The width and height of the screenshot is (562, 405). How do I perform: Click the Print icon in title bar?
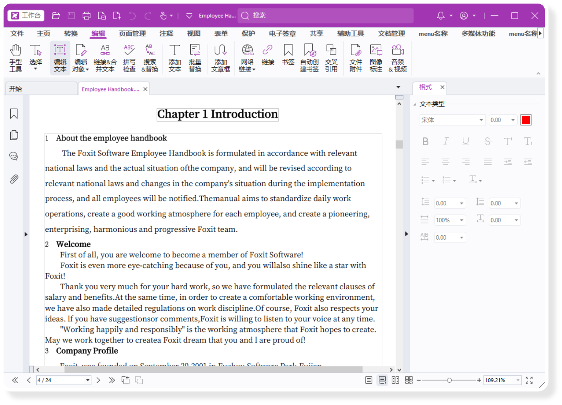coord(86,16)
